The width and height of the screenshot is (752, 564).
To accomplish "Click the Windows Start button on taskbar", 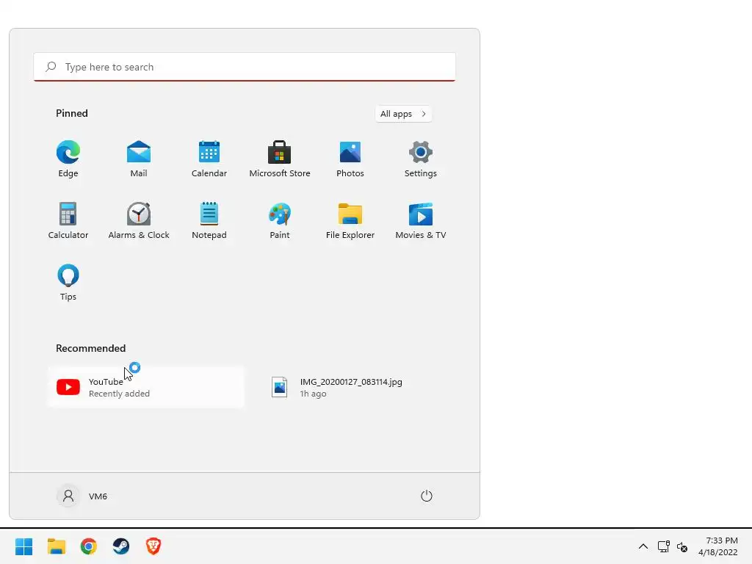I will pyautogui.click(x=23, y=546).
